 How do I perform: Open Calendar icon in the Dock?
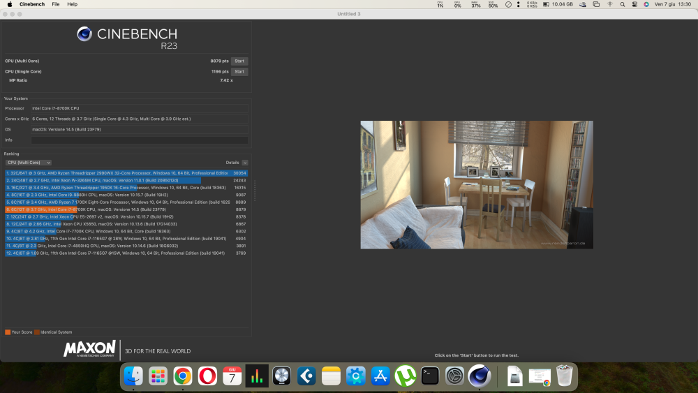point(232,376)
